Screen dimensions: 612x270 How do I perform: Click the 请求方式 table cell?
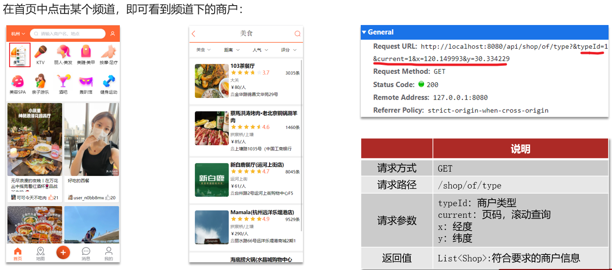(397, 168)
